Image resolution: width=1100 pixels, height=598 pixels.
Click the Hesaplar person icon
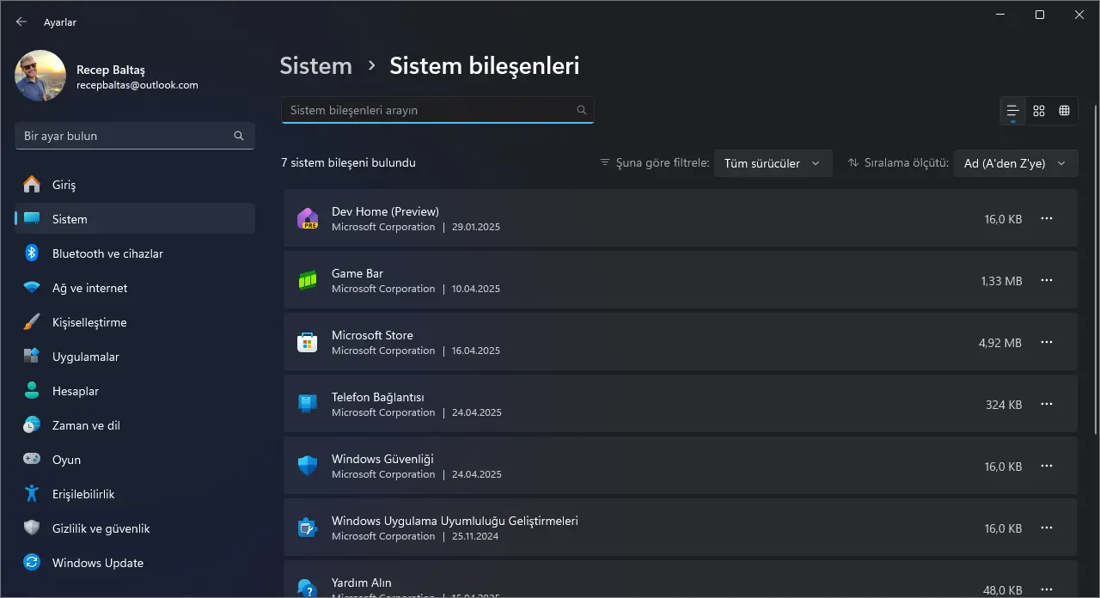(32, 391)
